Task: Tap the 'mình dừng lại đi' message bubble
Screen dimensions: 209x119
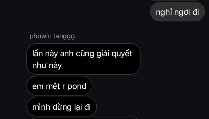Action: (62, 107)
